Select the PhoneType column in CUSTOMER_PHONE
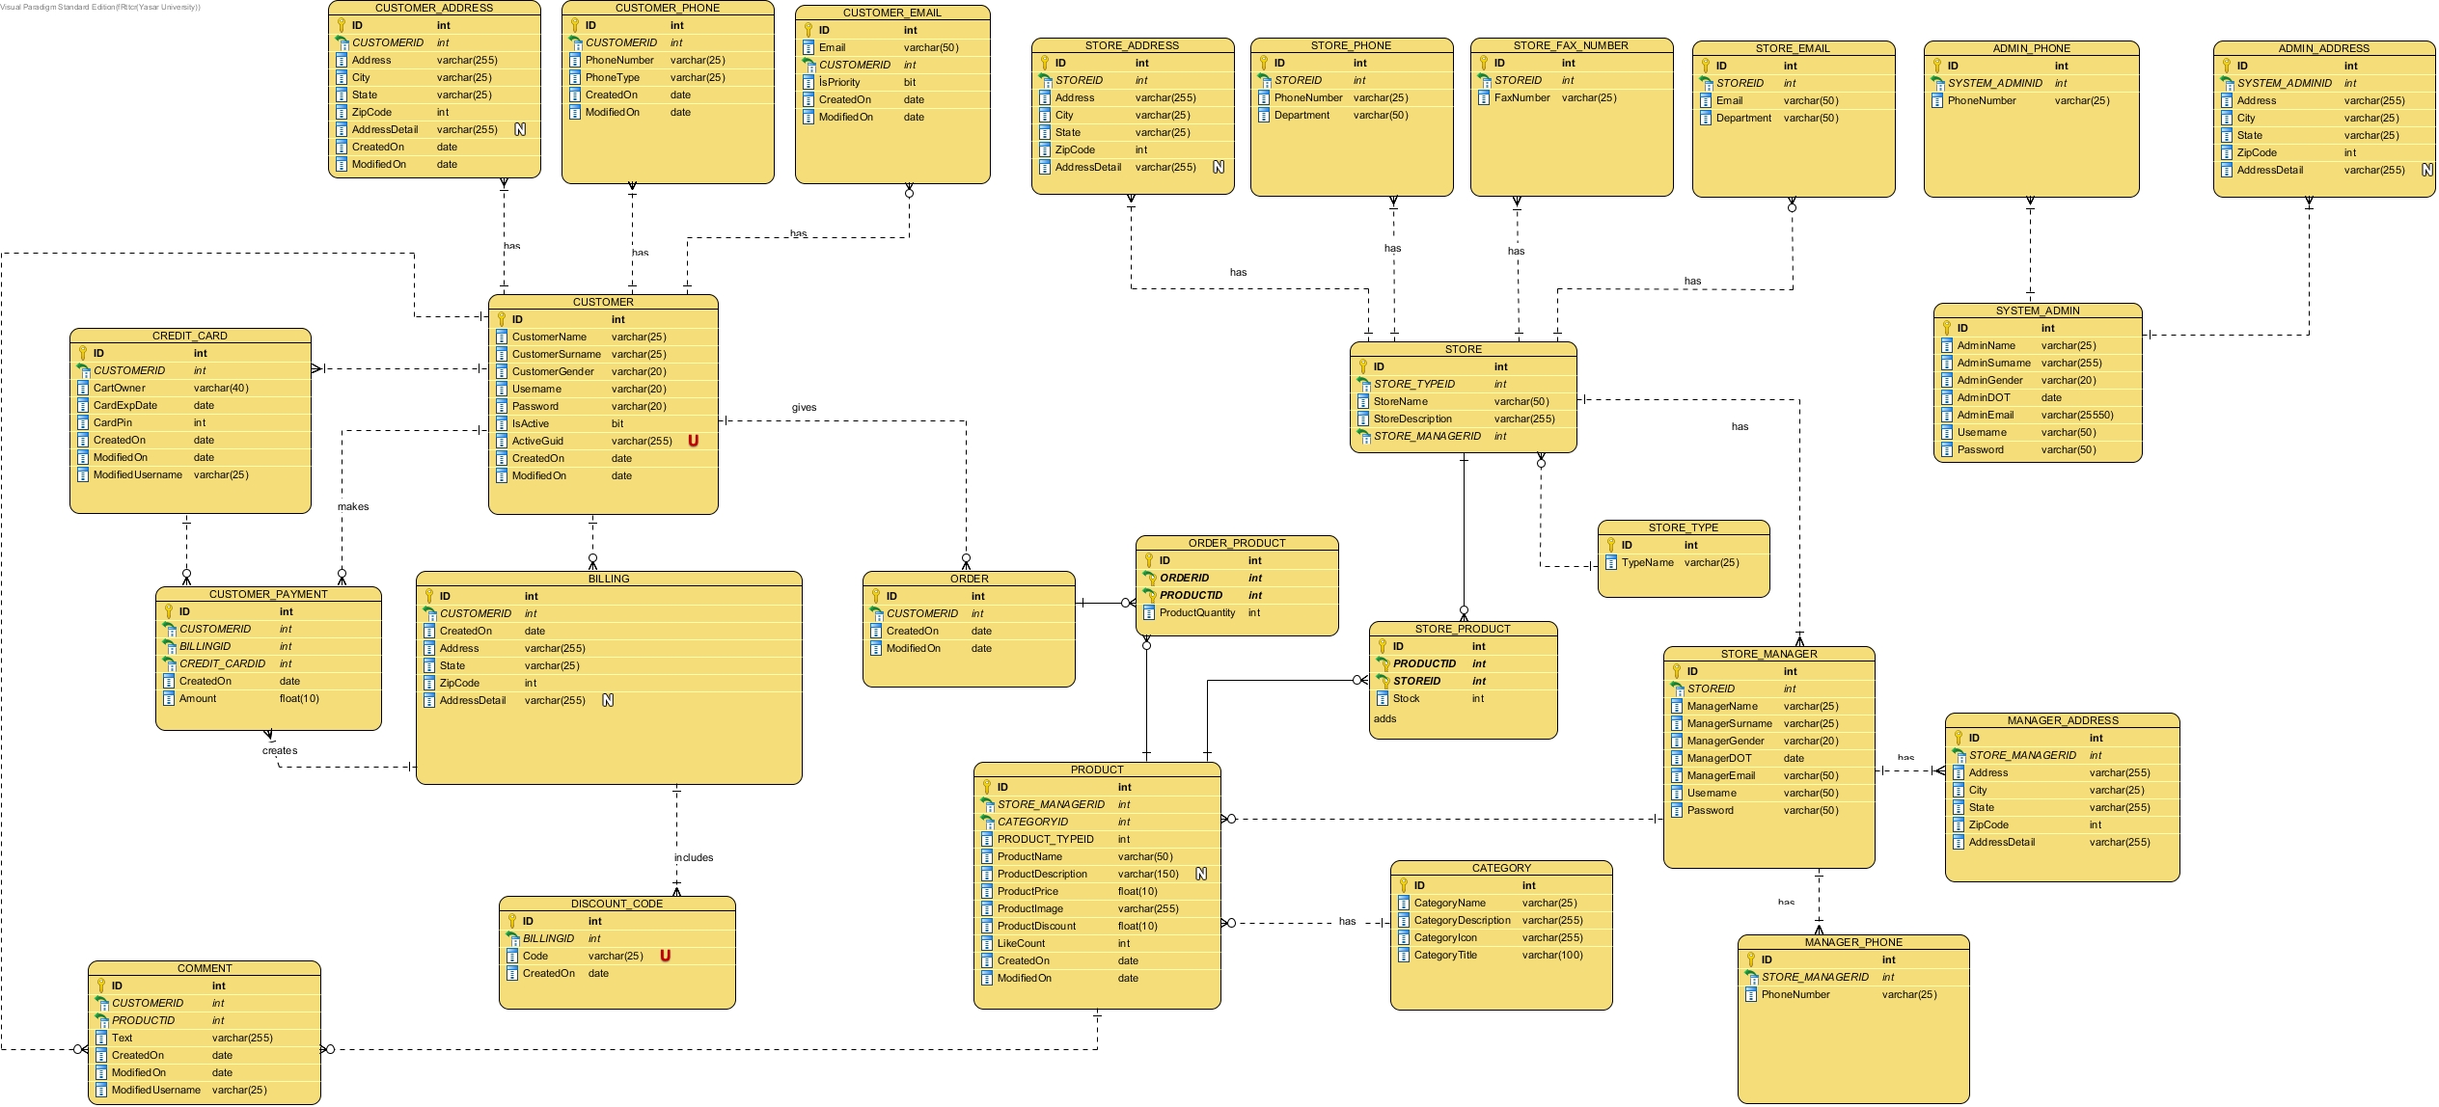Image resolution: width=2439 pixels, height=1107 pixels. point(668,77)
